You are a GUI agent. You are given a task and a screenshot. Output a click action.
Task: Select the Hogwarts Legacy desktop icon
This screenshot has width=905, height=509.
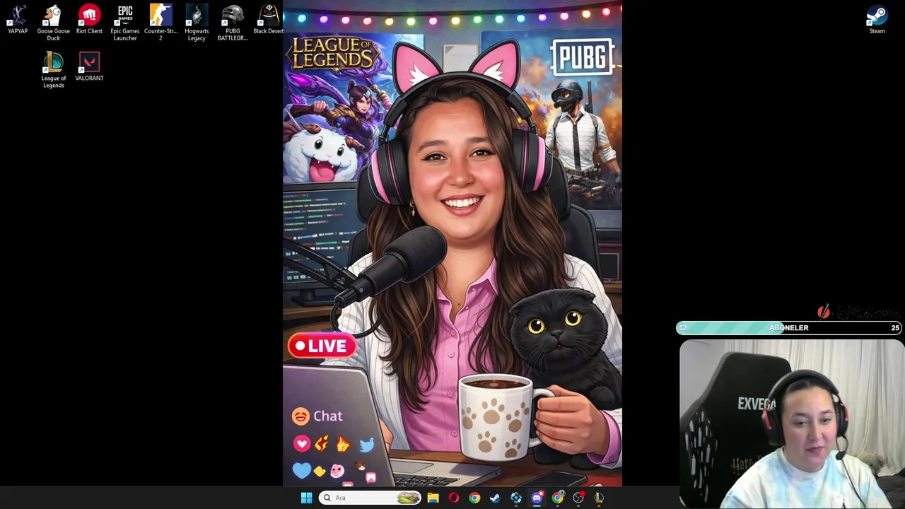pos(197,23)
